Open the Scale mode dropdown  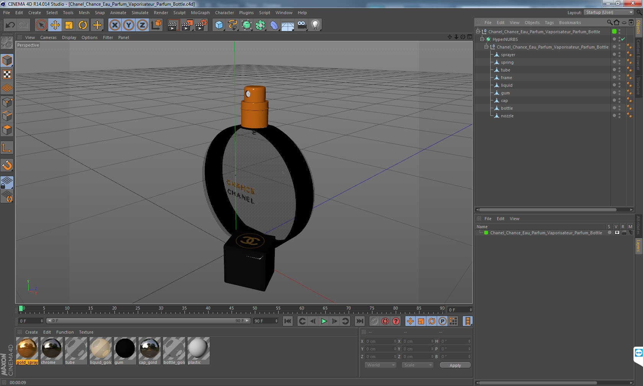(417, 365)
